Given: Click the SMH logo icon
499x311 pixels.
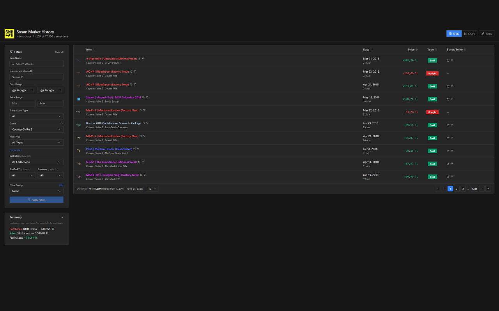Looking at the screenshot, I should [x=9, y=33].
